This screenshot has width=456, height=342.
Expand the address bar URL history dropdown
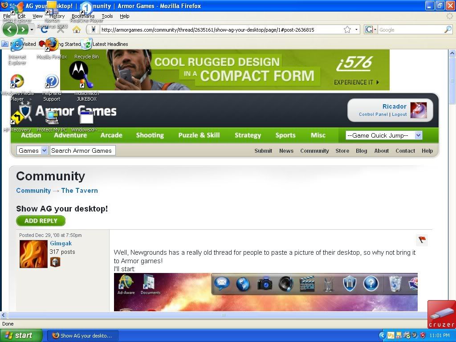(x=356, y=29)
